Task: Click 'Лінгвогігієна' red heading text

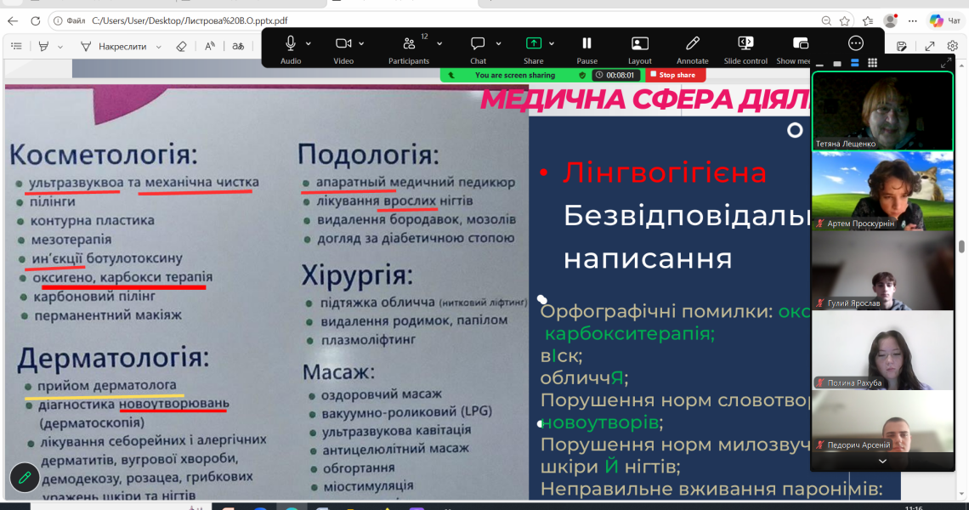Action: pos(665,173)
